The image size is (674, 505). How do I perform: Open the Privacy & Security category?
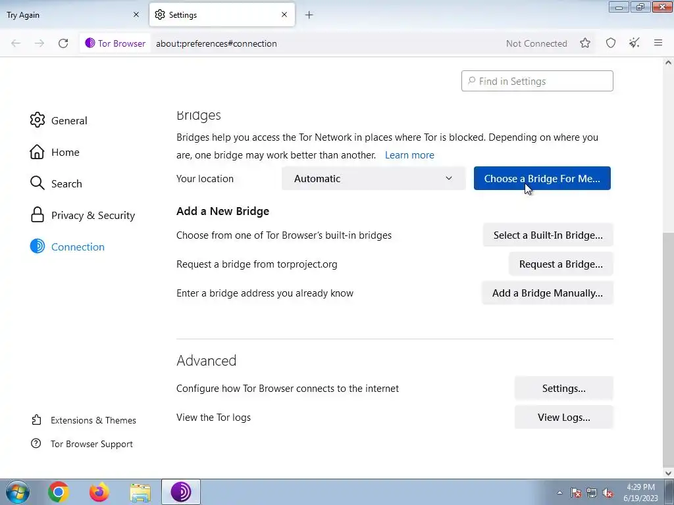point(82,215)
